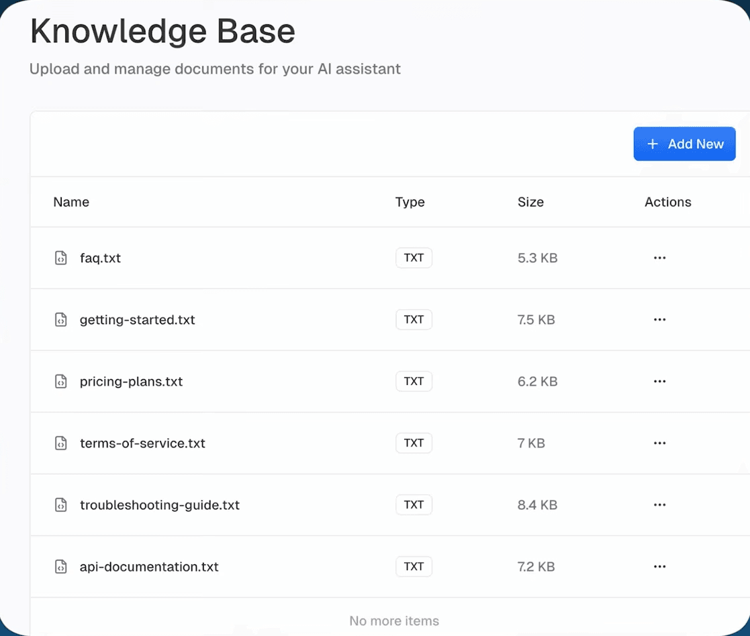The width and height of the screenshot is (750, 636).
Task: Click the file icon beside faq.txt
Action: pos(60,258)
